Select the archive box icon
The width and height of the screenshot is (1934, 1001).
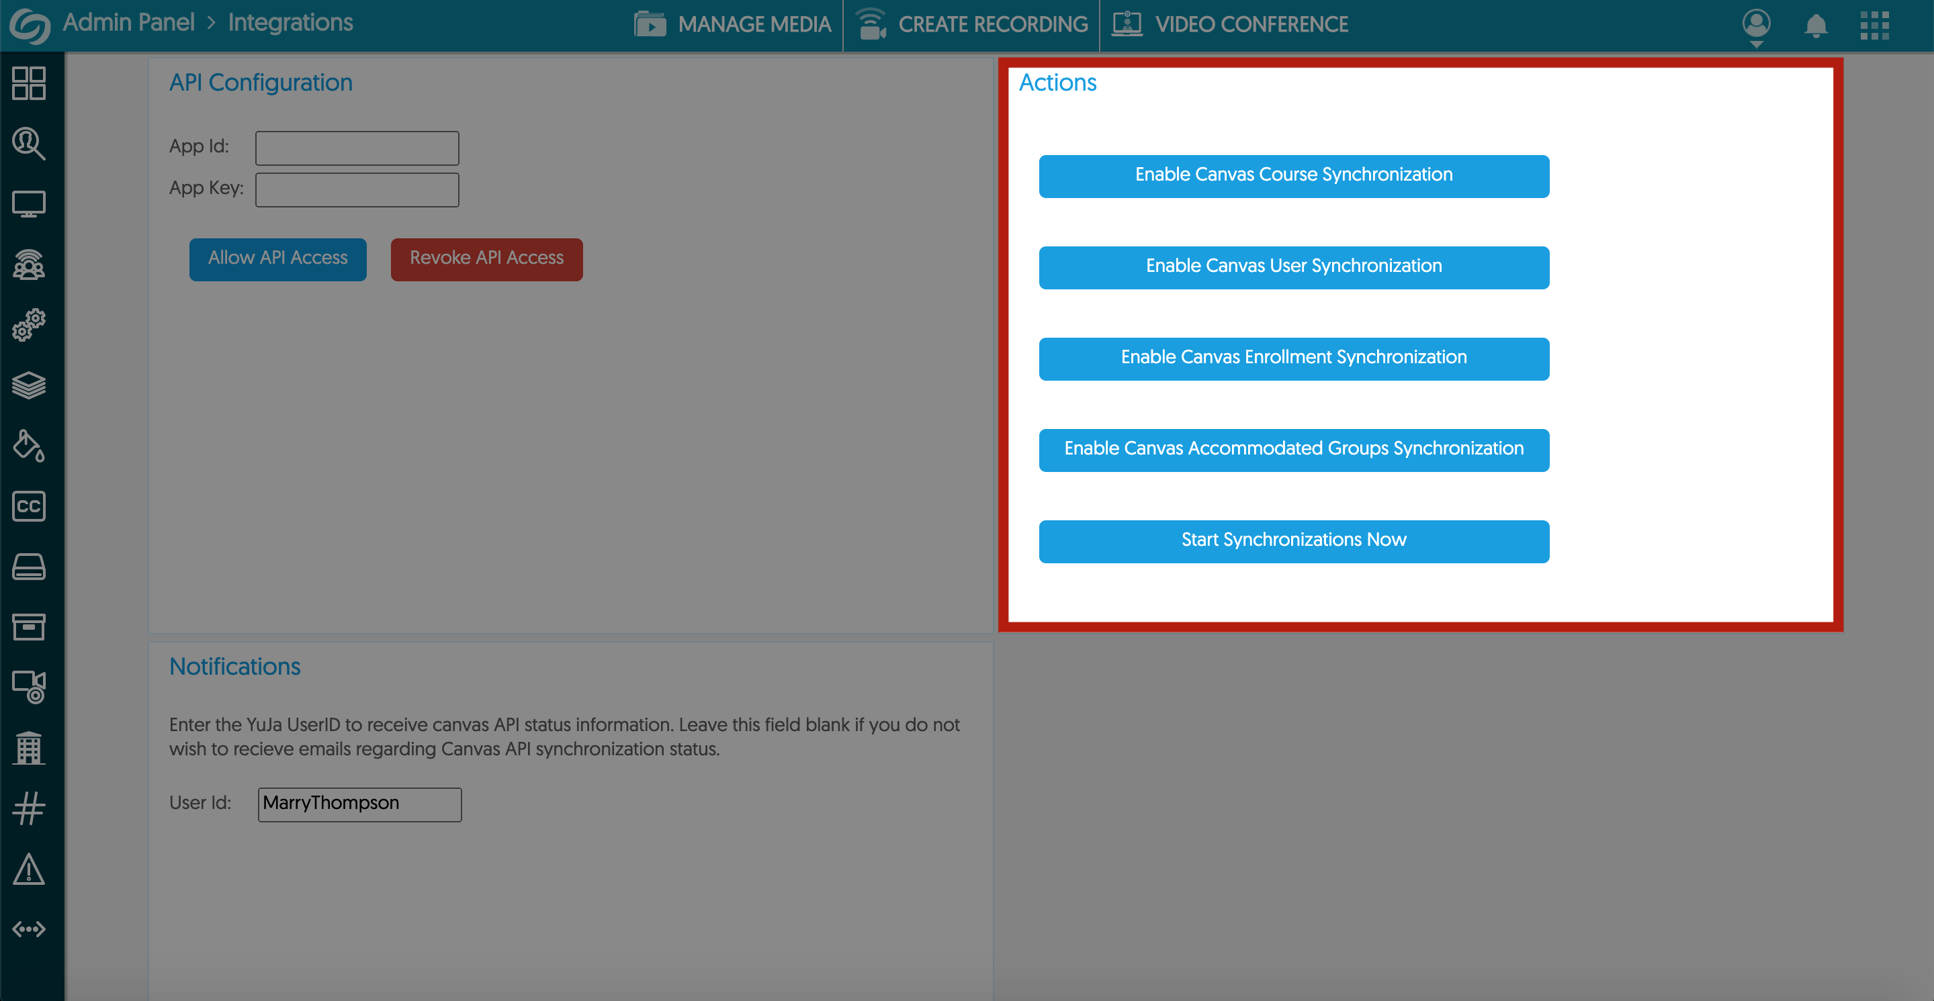coord(30,626)
